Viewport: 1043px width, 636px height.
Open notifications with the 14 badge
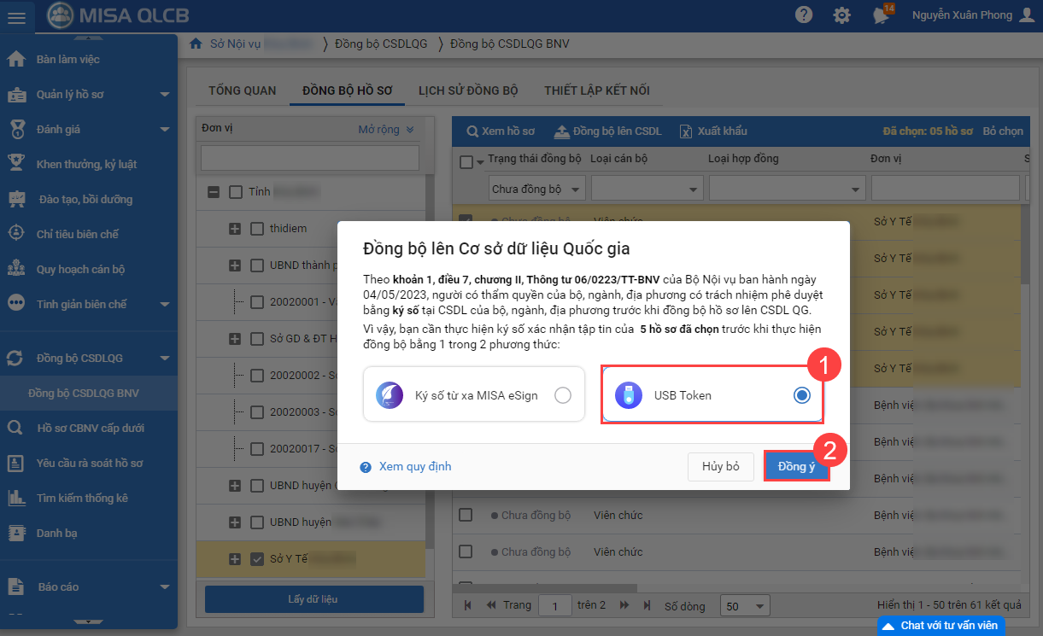tap(882, 15)
